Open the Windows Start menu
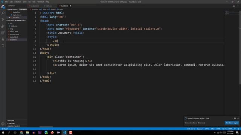This screenshot has width=241, height=135. point(3,132)
